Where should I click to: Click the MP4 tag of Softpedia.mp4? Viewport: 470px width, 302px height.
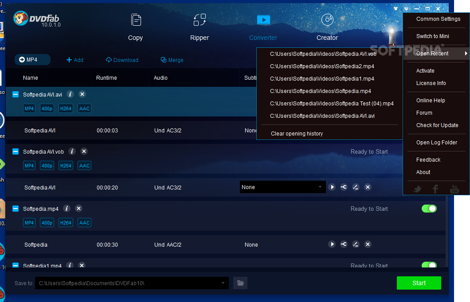(29, 223)
